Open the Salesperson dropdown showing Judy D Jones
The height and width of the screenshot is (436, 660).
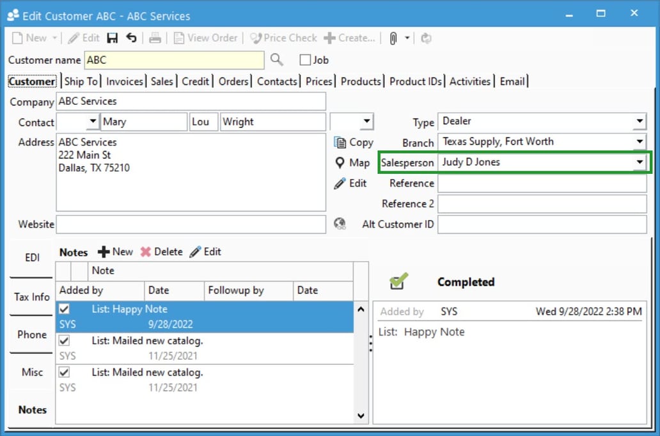point(640,162)
